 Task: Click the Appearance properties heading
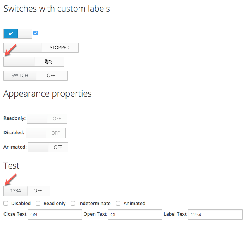coord(47,94)
